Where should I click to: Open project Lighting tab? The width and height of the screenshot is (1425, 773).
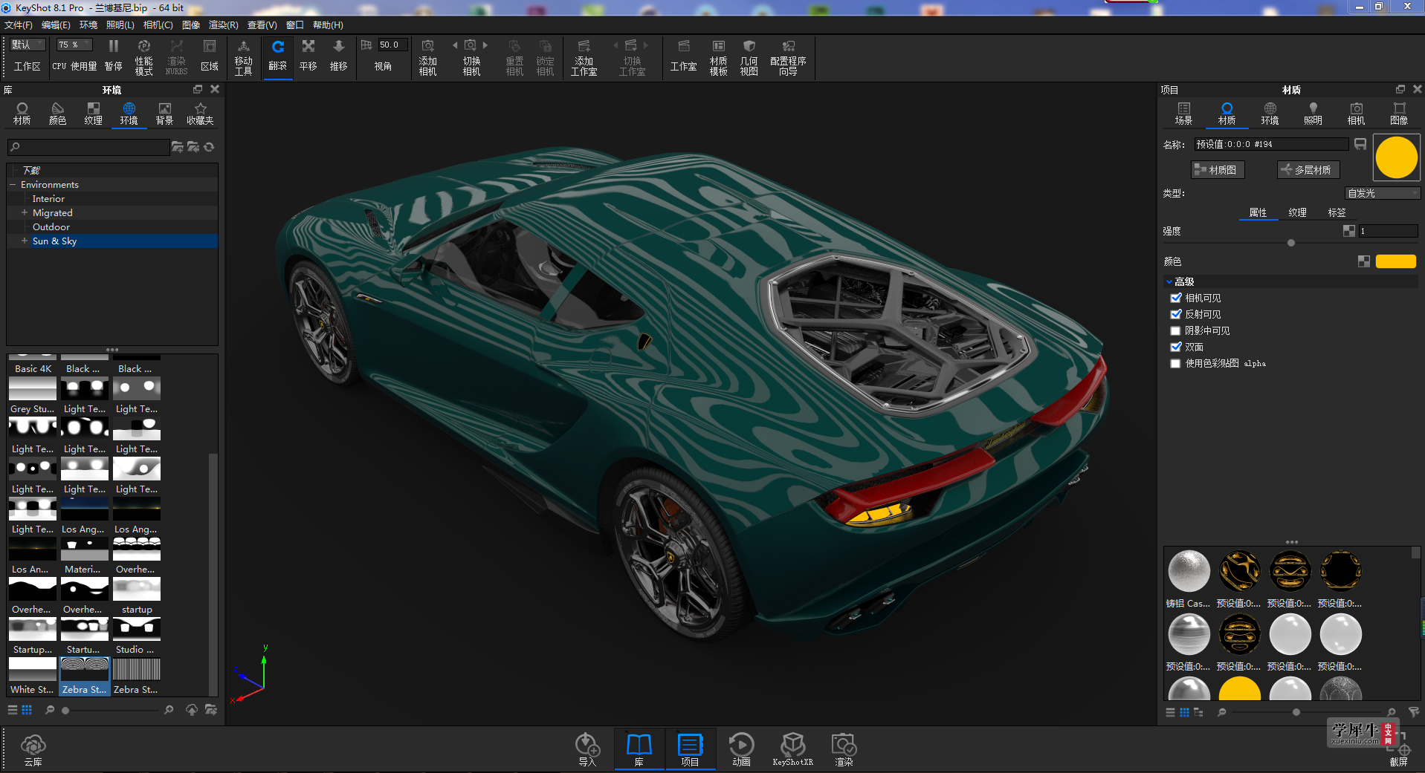[1313, 114]
